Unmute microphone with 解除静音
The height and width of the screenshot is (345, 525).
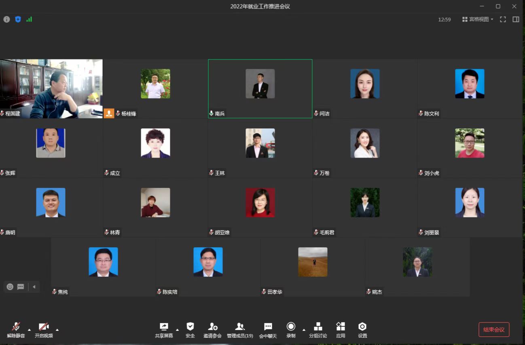(x=16, y=327)
